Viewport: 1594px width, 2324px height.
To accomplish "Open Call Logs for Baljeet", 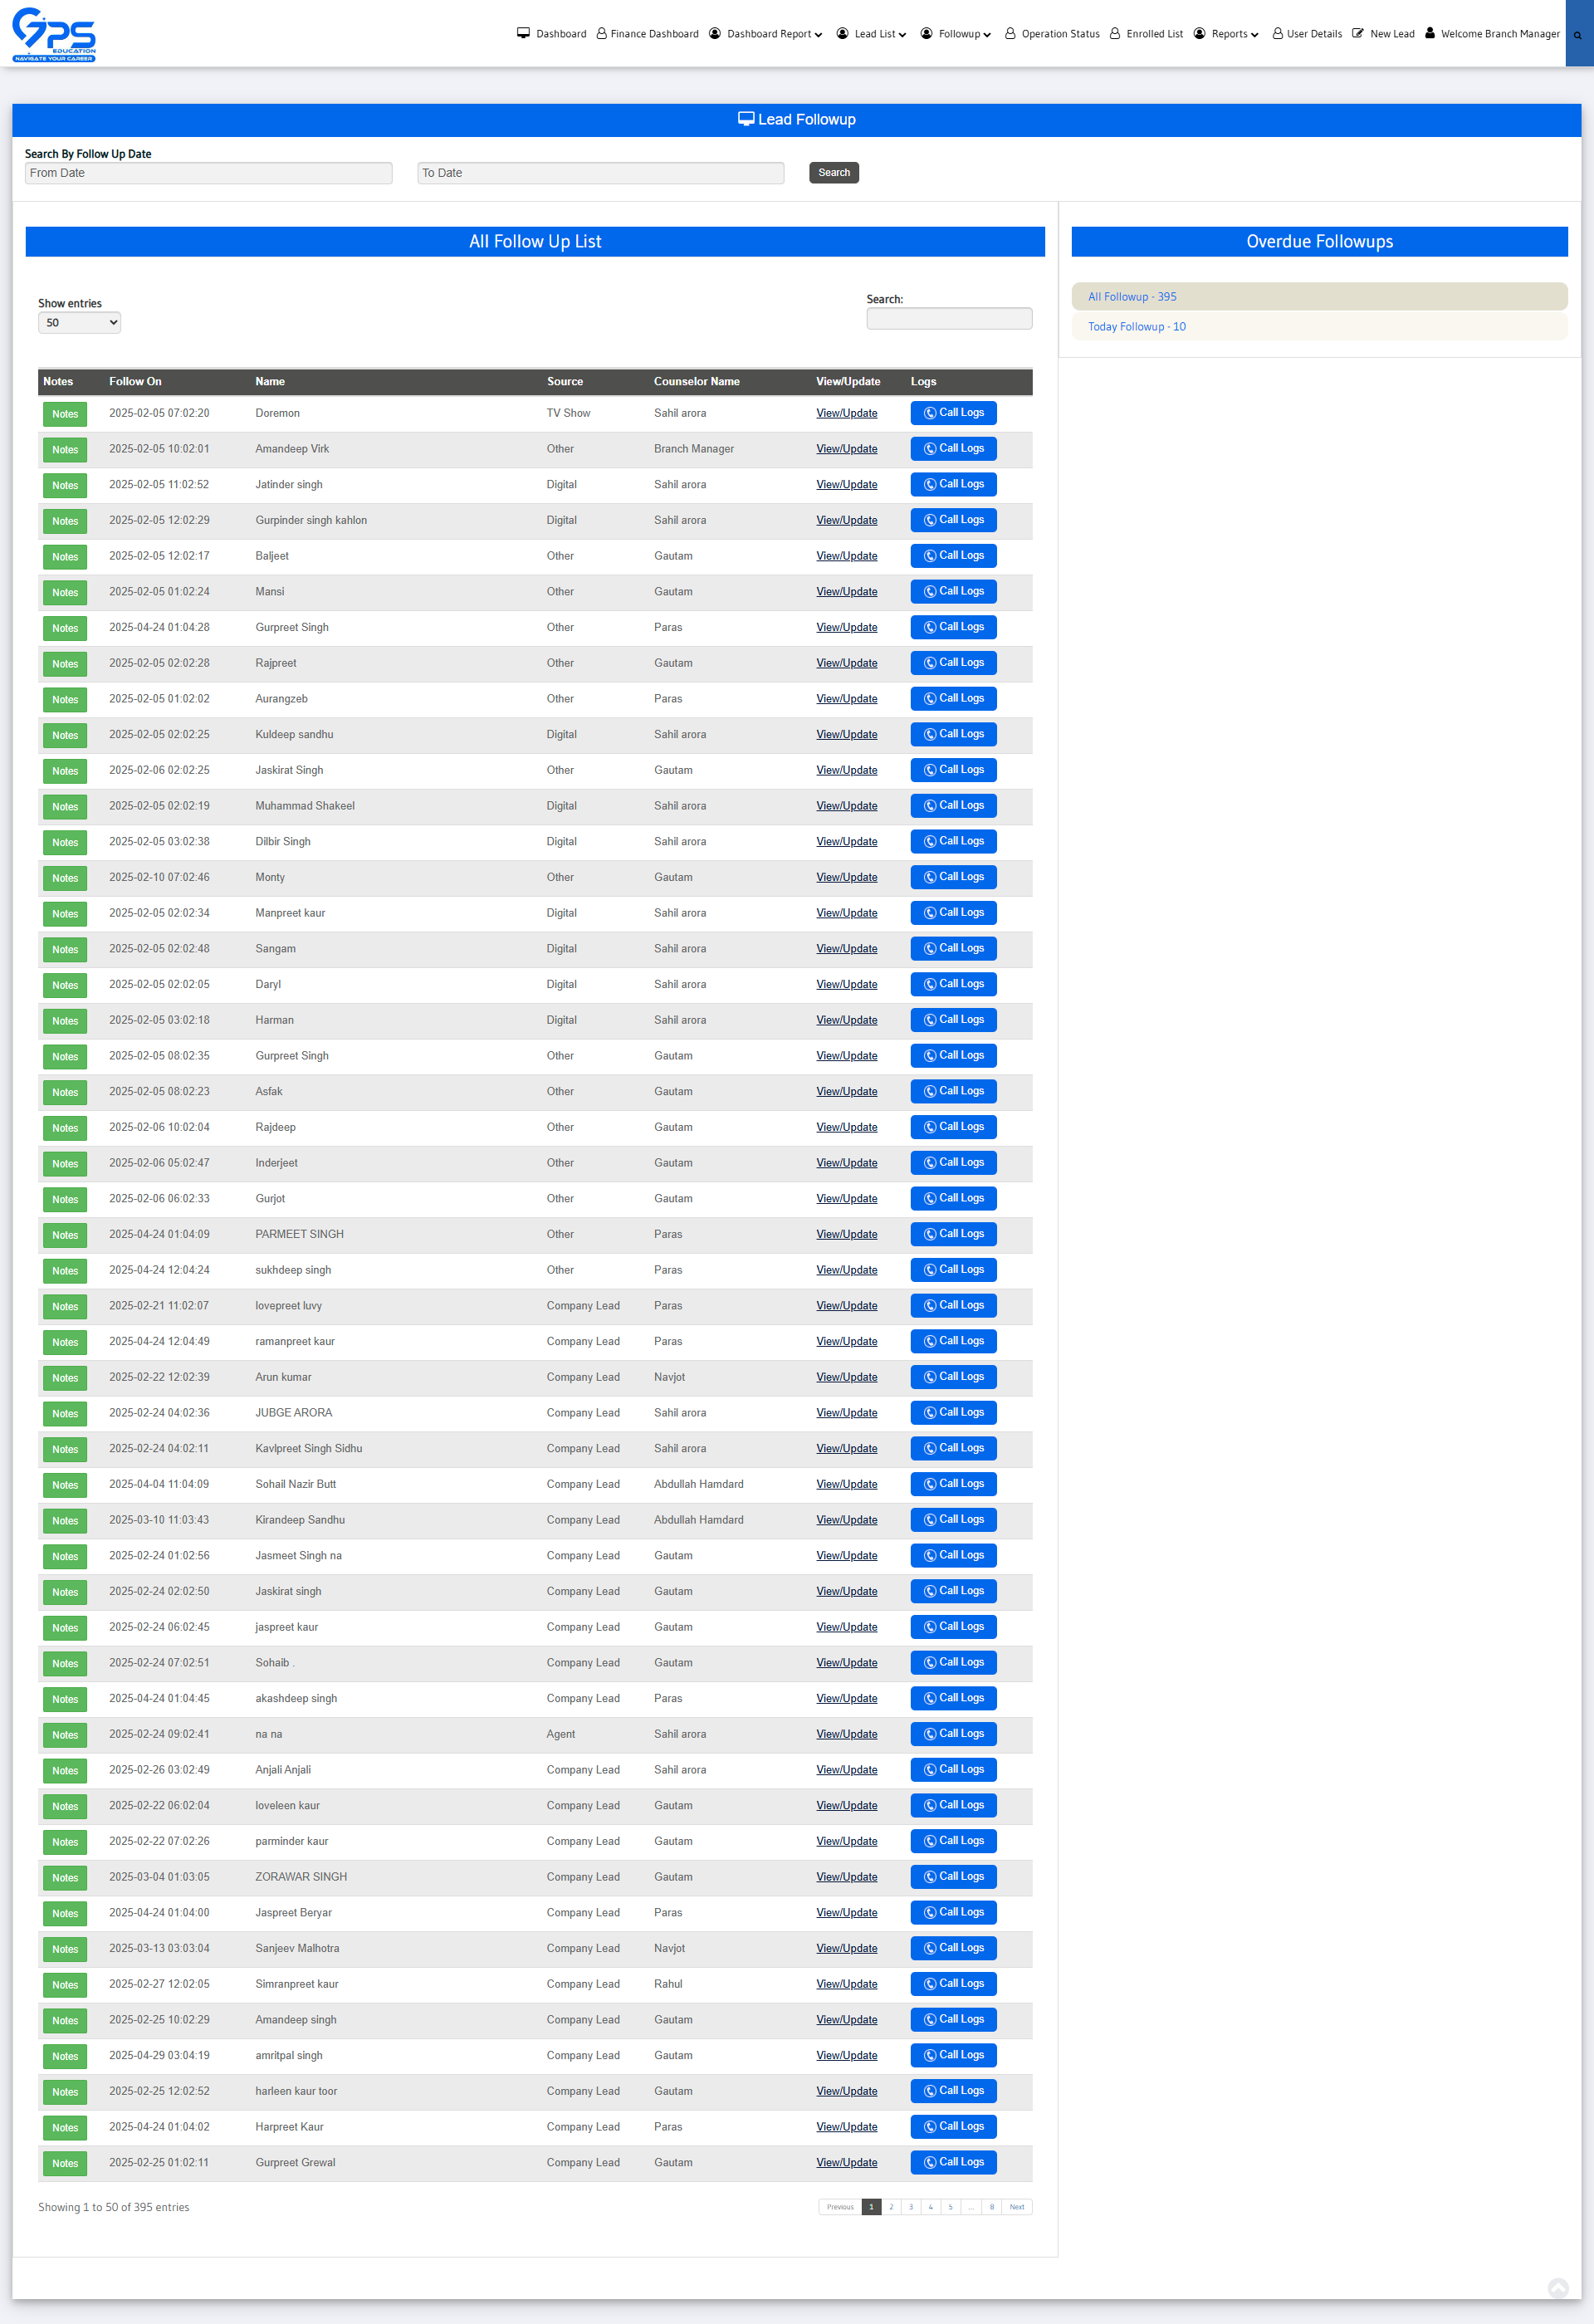I will (953, 556).
